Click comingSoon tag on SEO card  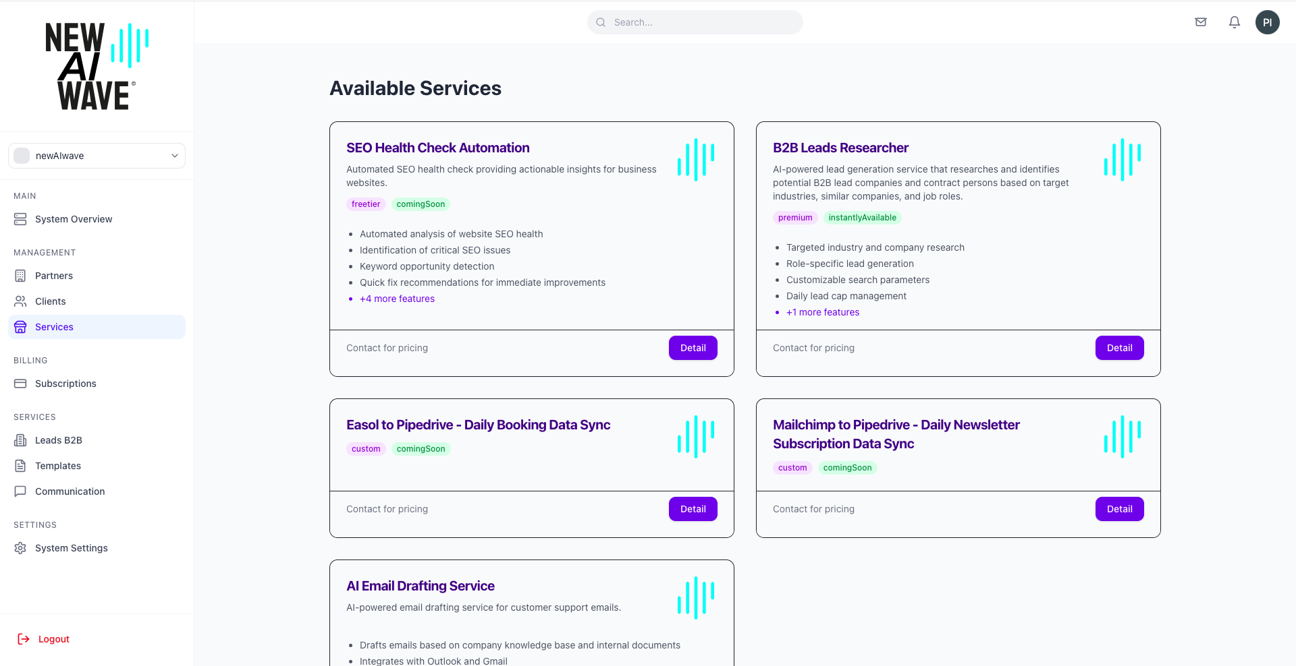pos(421,204)
